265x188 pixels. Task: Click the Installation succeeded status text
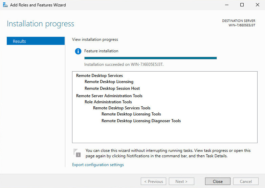tap(124, 64)
